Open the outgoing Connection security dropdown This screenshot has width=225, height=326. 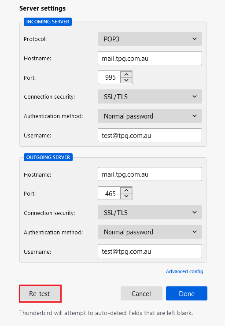[x=150, y=212]
